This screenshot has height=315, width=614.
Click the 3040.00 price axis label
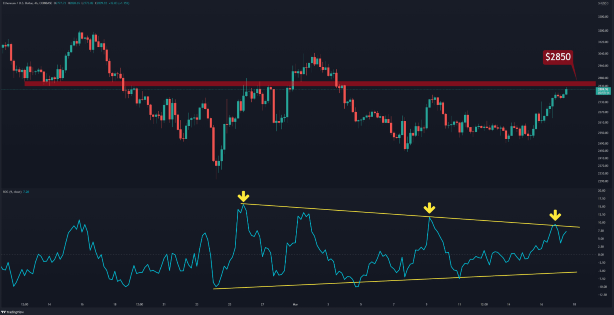[603, 54]
